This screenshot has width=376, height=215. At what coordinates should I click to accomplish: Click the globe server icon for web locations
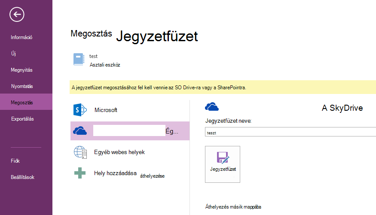click(x=80, y=152)
